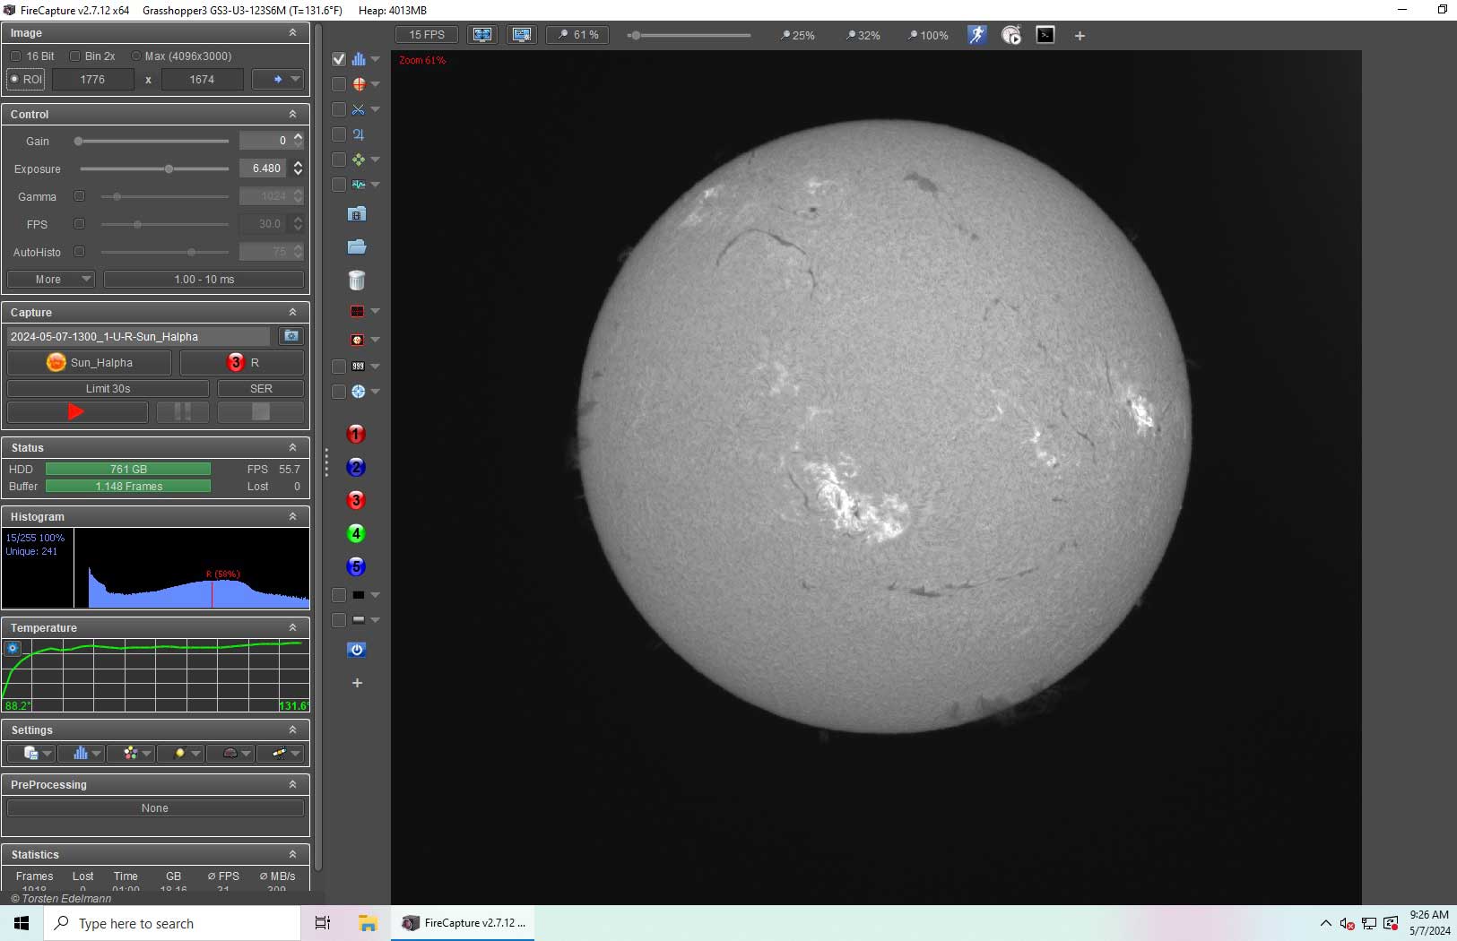
Task: Click the red-framed flat-frame icon
Action: pos(358,340)
